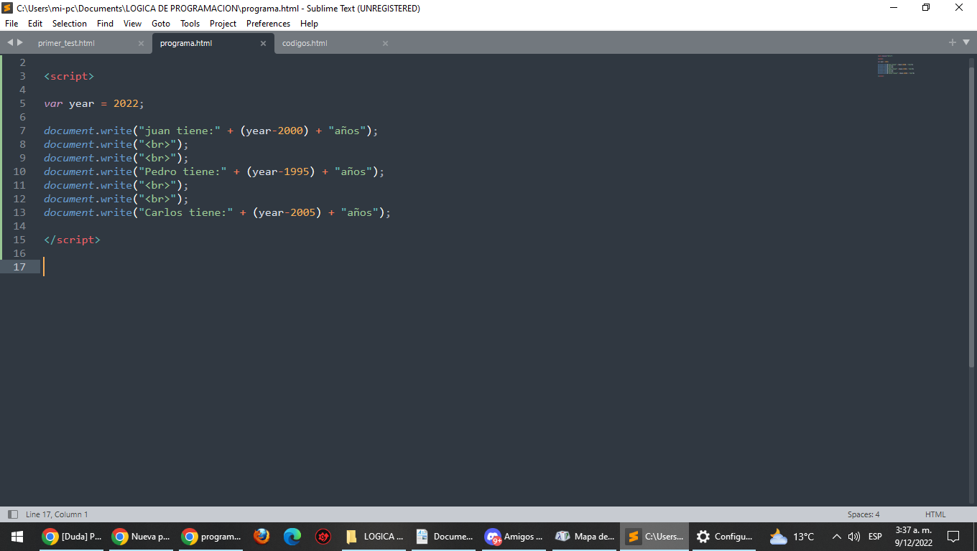The height and width of the screenshot is (551, 977).
Task: Open the notification center icon
Action: point(953,537)
